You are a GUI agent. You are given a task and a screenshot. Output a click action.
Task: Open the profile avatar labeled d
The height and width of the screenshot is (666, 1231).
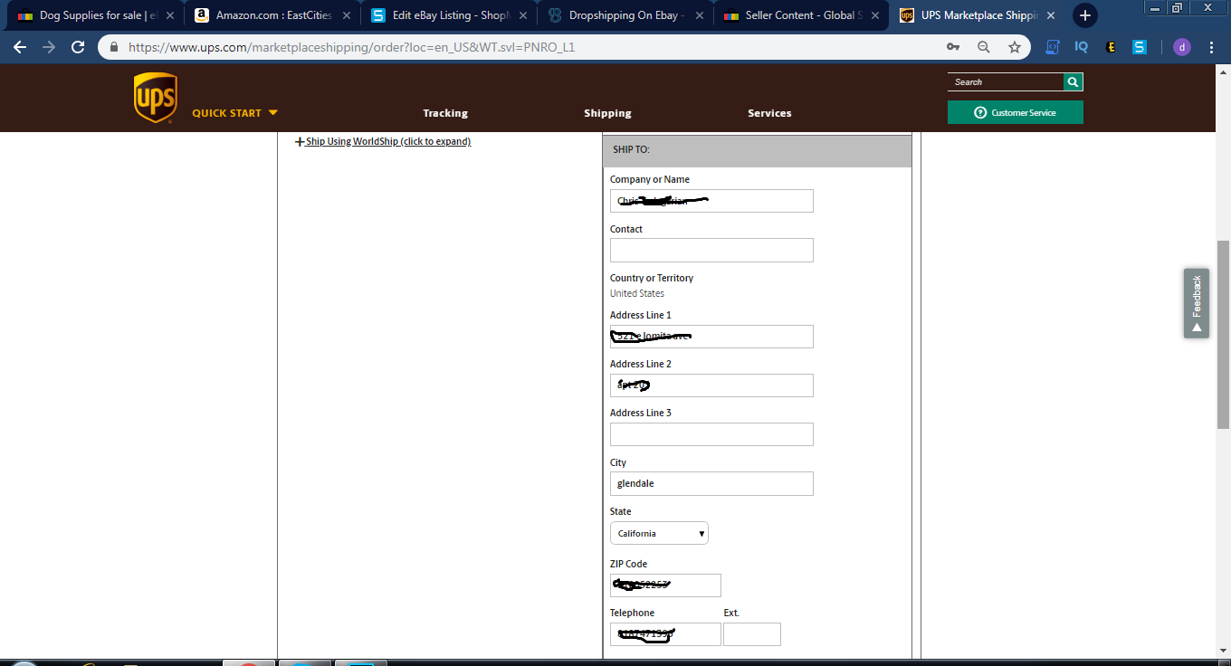(x=1182, y=47)
